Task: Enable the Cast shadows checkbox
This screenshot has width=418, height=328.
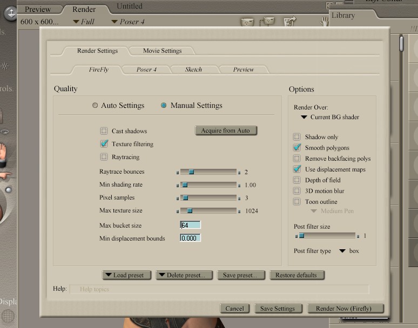Action: click(104, 131)
